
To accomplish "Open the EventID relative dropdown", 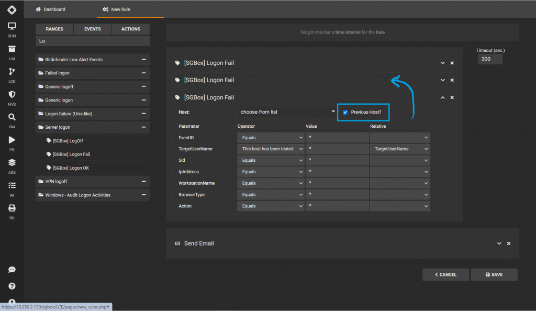I will click(399, 138).
